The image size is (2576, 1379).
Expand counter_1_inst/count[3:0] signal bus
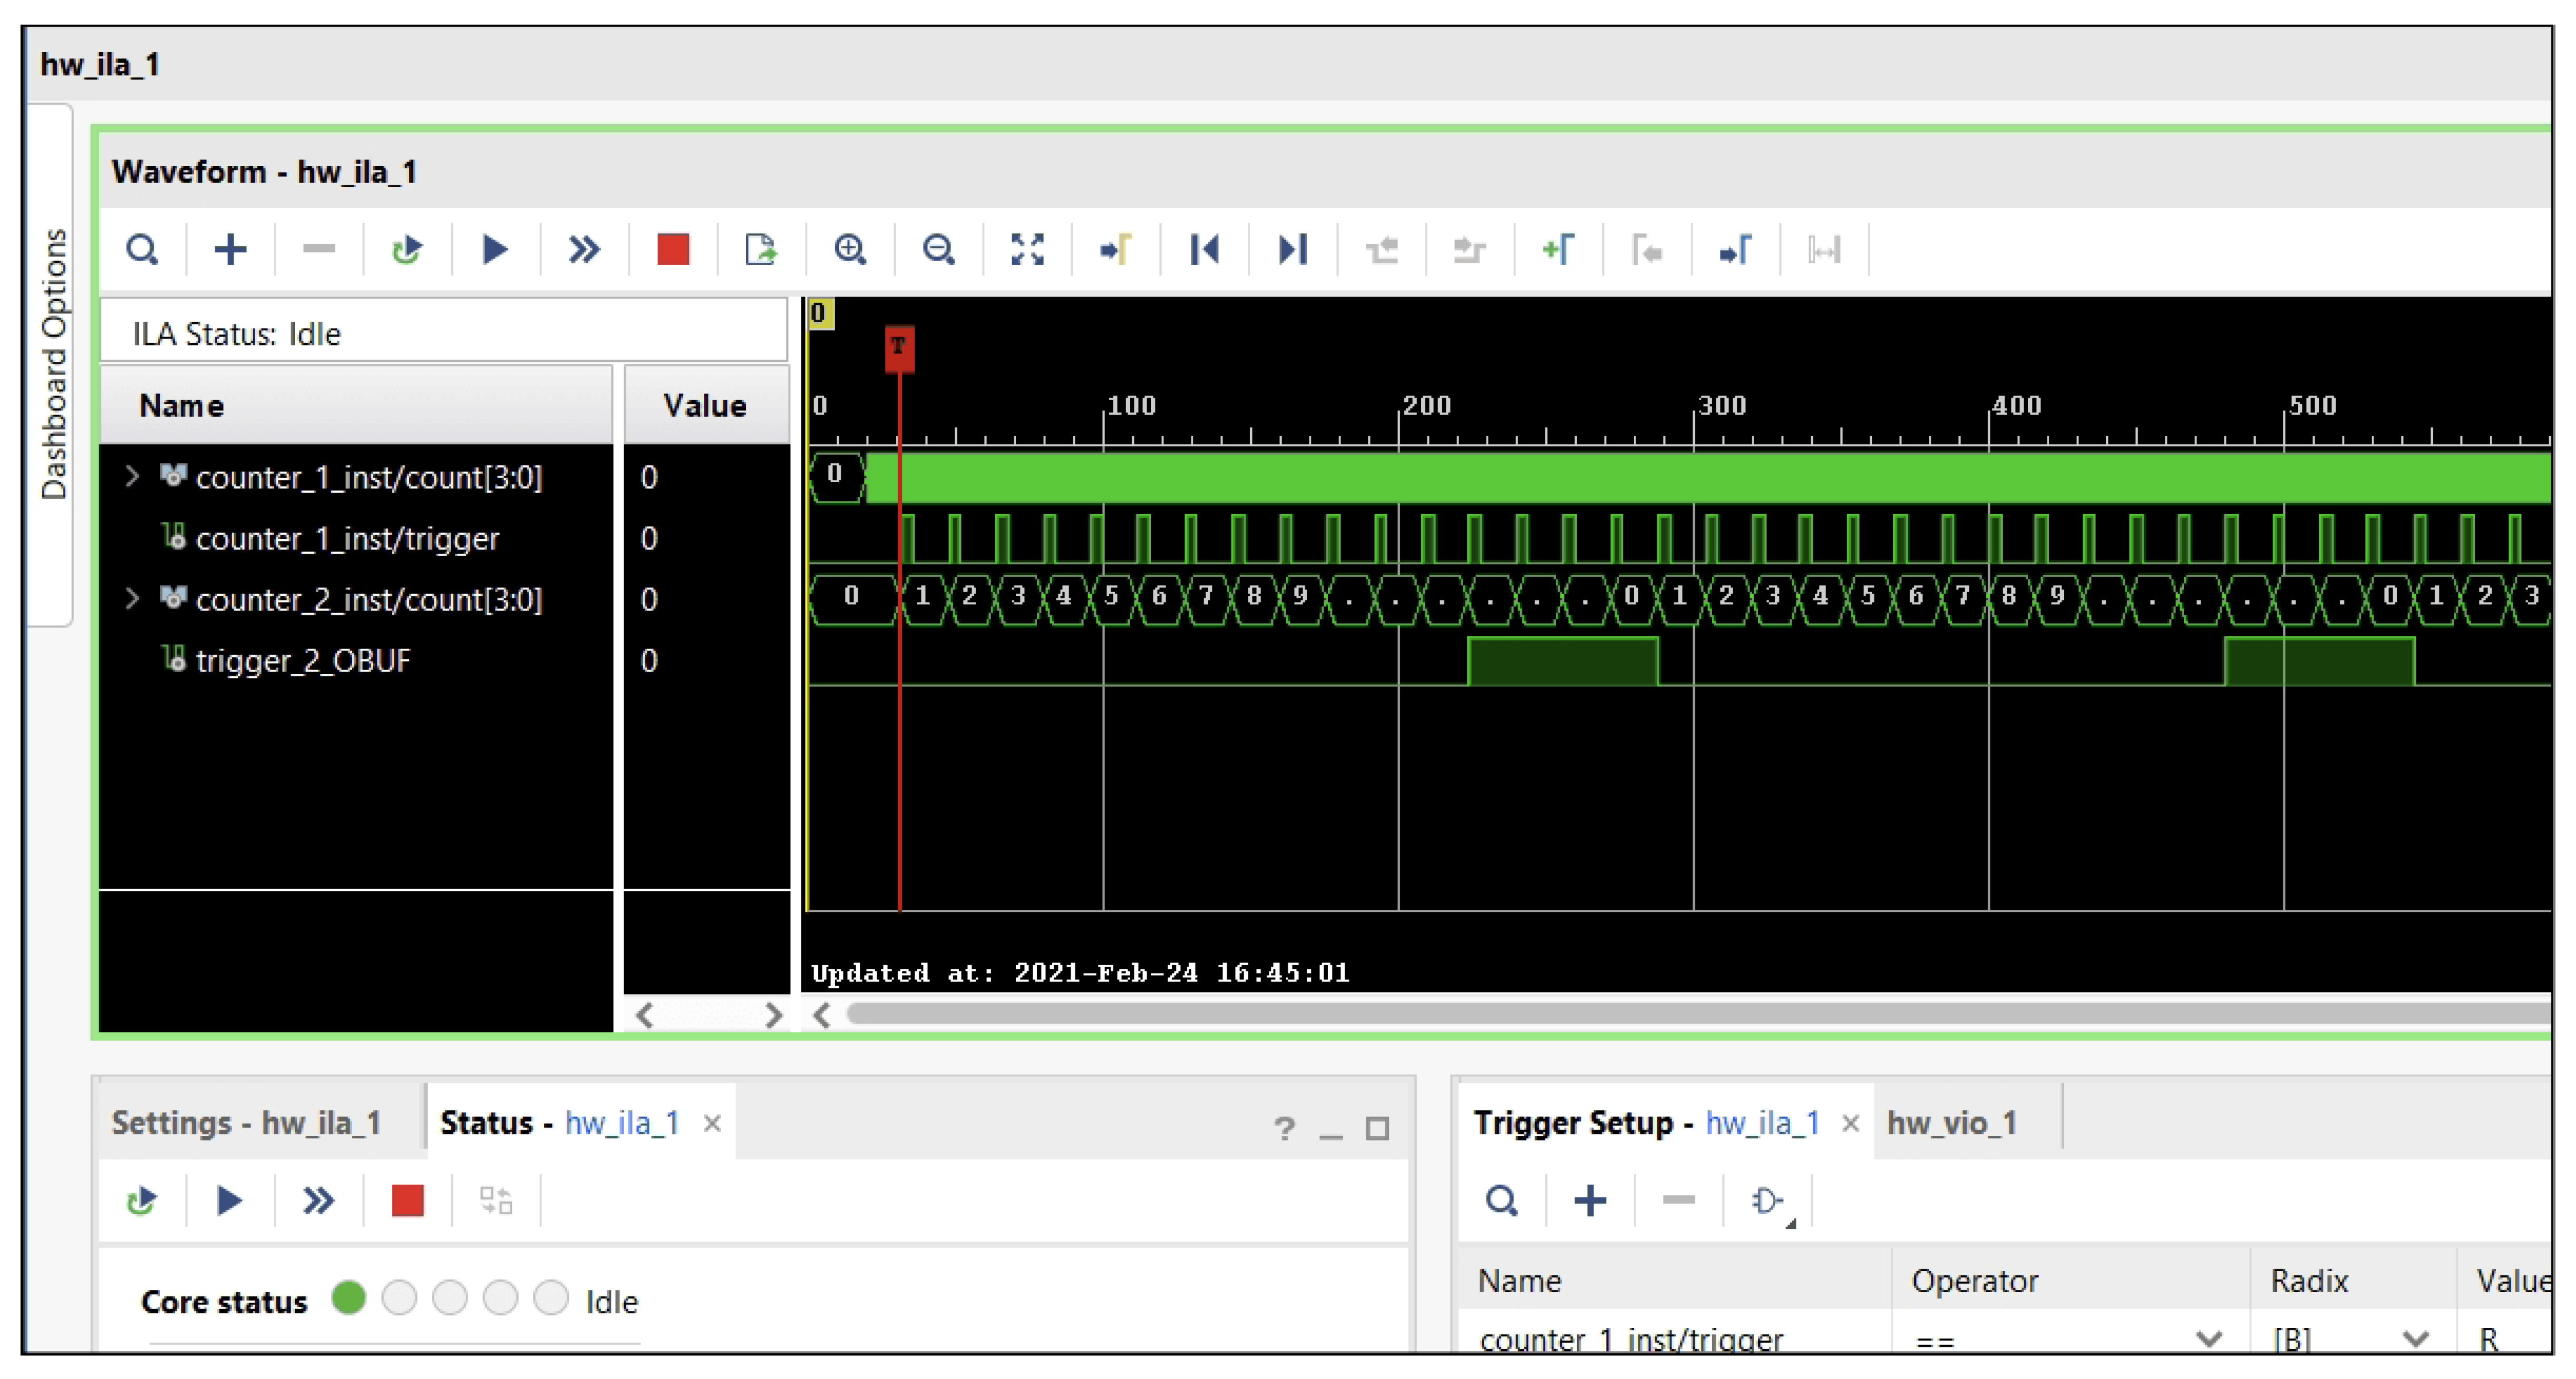pyautogui.click(x=132, y=476)
